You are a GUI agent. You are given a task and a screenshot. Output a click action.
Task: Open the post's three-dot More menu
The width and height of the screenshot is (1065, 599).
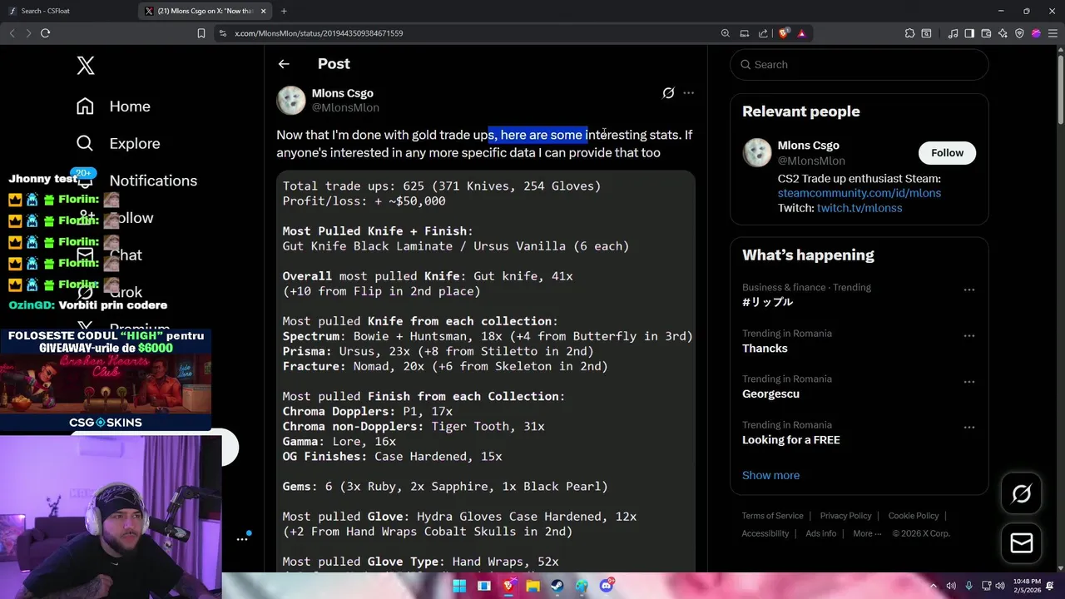[688, 93]
